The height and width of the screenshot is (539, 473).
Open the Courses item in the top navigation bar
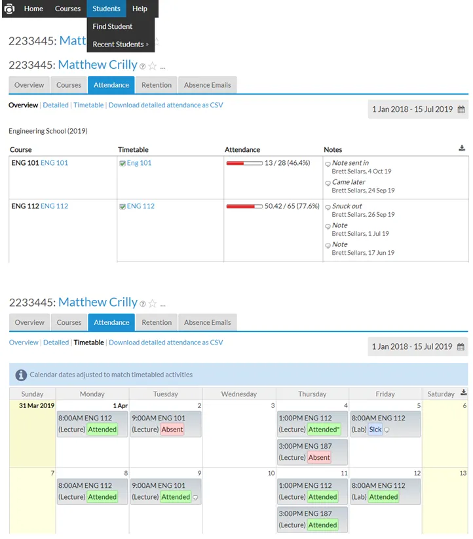[x=67, y=9]
